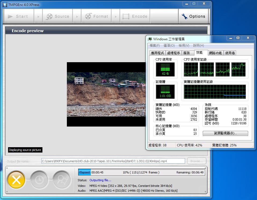The width and height of the screenshot is (257, 200).
Task: Select the 應用程式 tab
Action: 157,53
